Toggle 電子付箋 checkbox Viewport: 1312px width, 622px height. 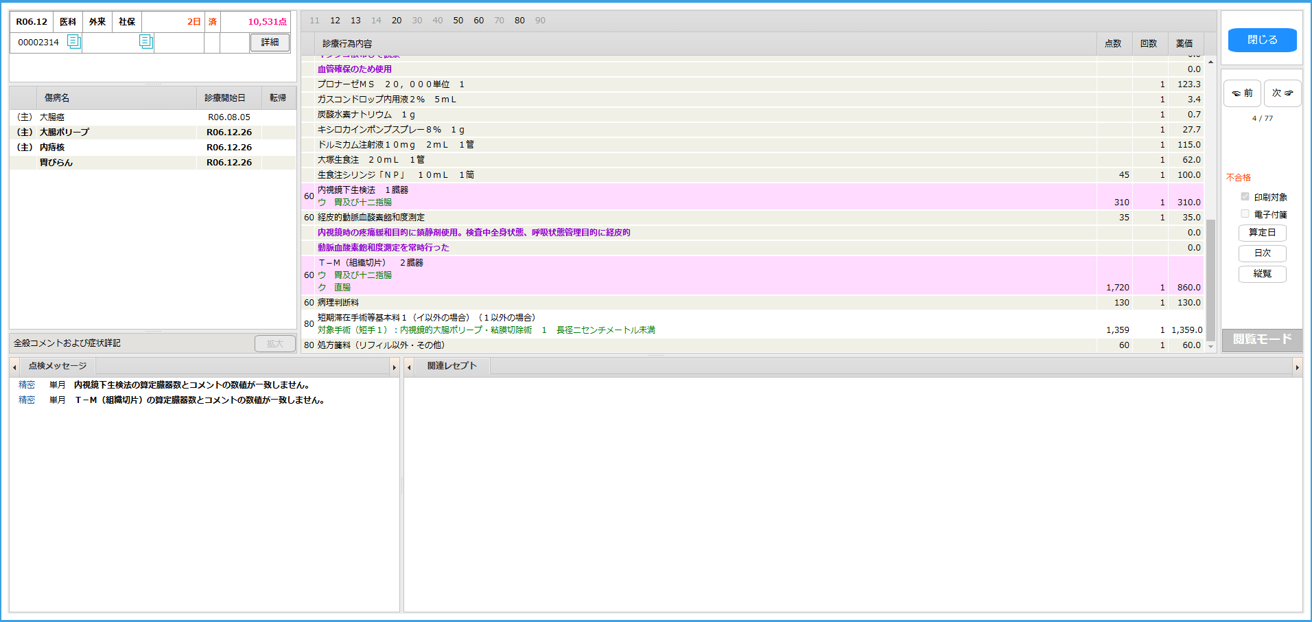pyautogui.click(x=1245, y=214)
